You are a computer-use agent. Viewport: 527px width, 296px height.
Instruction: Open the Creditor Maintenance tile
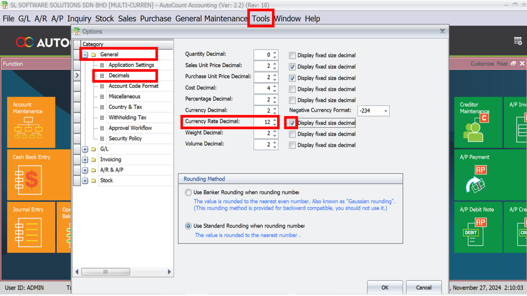point(478,122)
